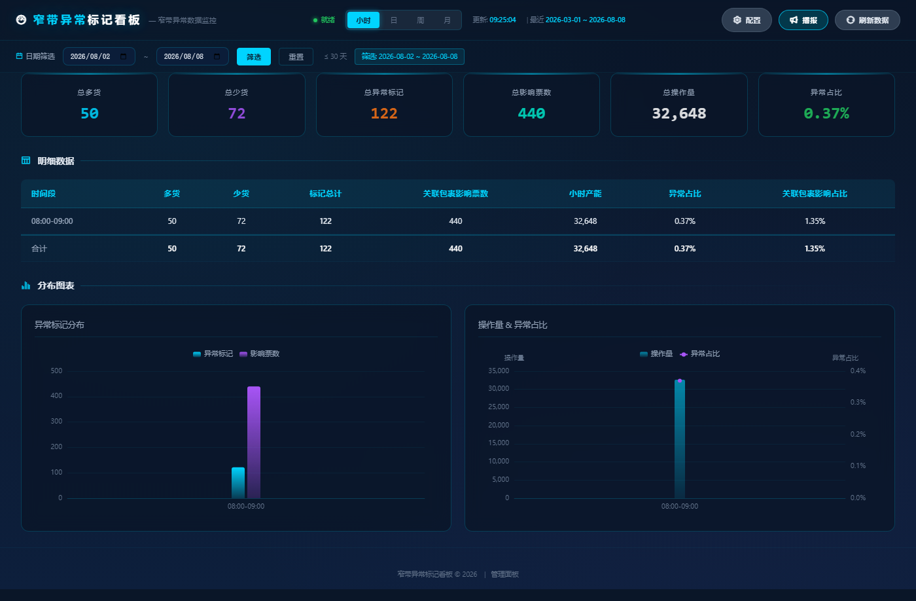Click the 播报 broadcast button
Viewport: 916px width, 601px height.
tap(803, 20)
